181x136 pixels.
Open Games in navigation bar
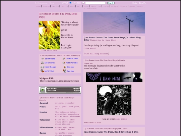132,6
